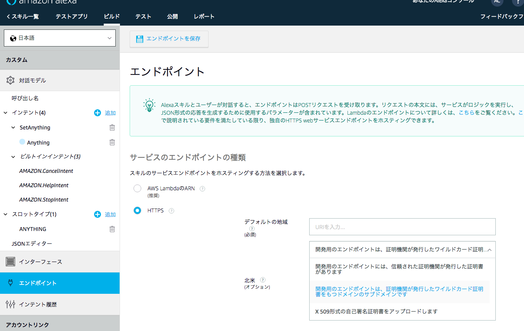524x331 pixels.
Task: Delete the SetAnything intent via trash icon
Action: coord(112,128)
